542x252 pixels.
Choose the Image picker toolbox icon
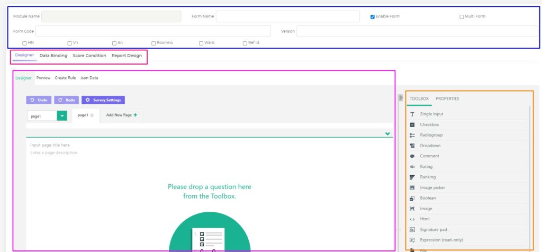[412, 187]
